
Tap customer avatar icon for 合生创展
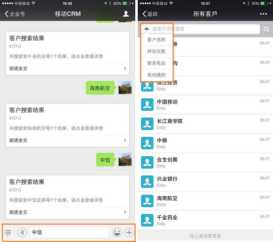147,162
